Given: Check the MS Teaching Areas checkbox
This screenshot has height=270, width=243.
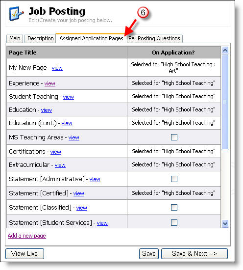Looking at the screenshot, I should point(174,137).
